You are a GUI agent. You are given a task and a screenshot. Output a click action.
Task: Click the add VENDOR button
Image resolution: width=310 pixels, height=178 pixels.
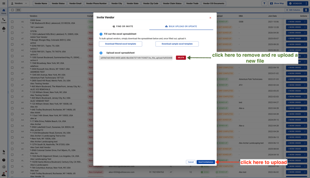click(296, 3)
